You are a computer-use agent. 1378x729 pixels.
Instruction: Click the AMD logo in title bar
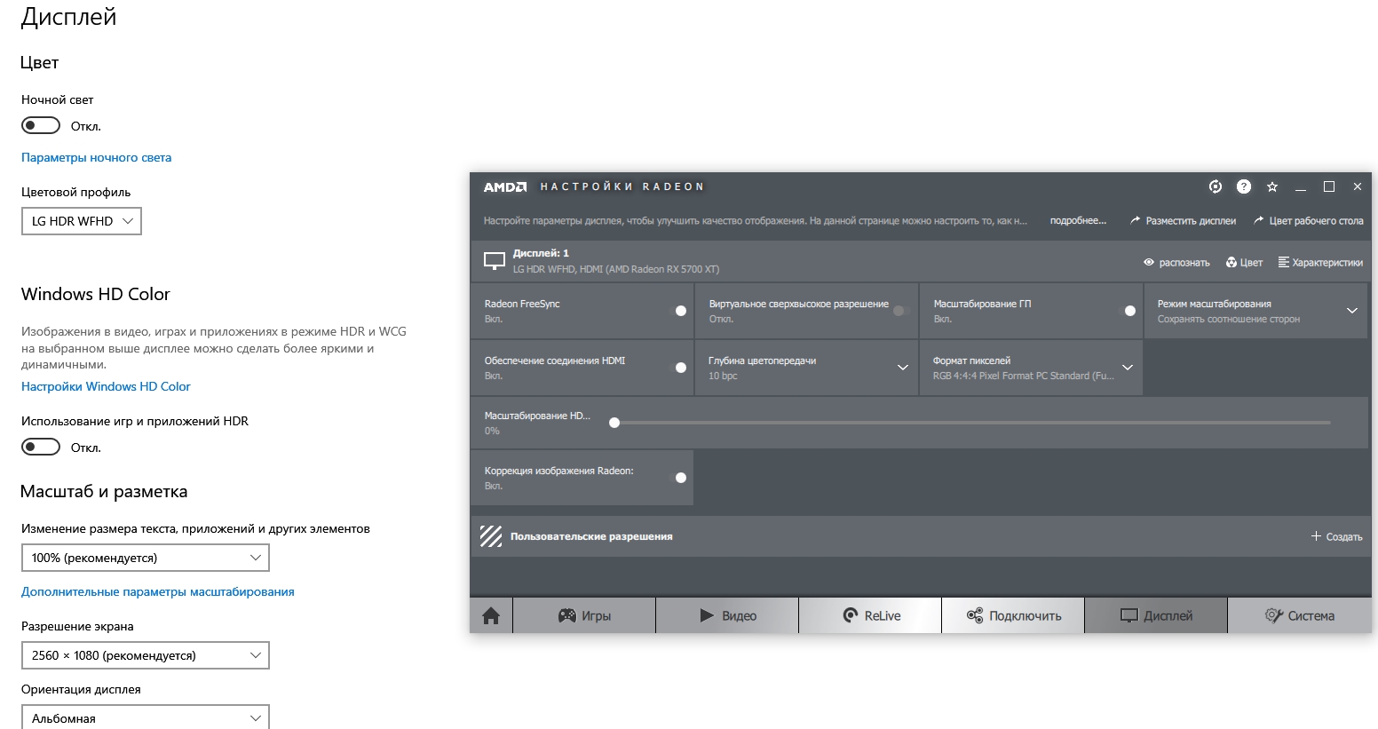click(x=505, y=187)
